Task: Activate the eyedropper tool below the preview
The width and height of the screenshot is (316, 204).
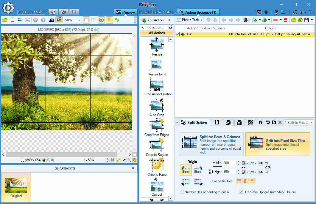Action: [x=124, y=160]
